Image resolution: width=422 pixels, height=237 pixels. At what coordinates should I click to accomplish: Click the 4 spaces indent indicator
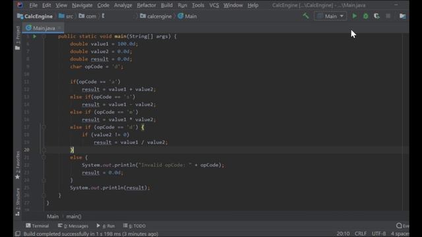coord(400,234)
